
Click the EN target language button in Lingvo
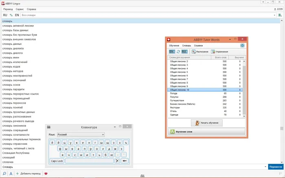point(17,15)
